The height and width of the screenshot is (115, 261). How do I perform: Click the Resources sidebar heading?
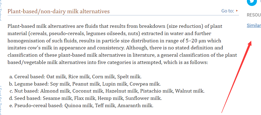tap(254, 15)
